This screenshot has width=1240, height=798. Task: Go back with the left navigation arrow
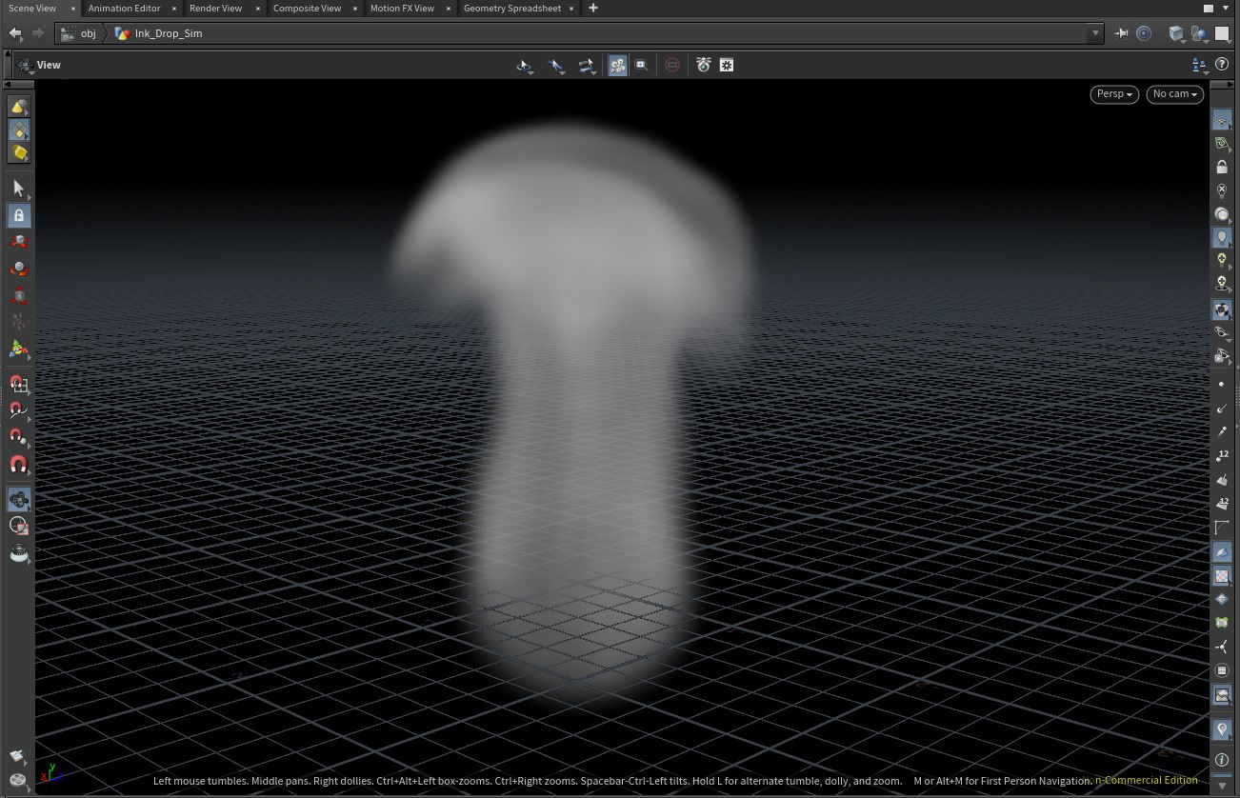click(x=15, y=33)
